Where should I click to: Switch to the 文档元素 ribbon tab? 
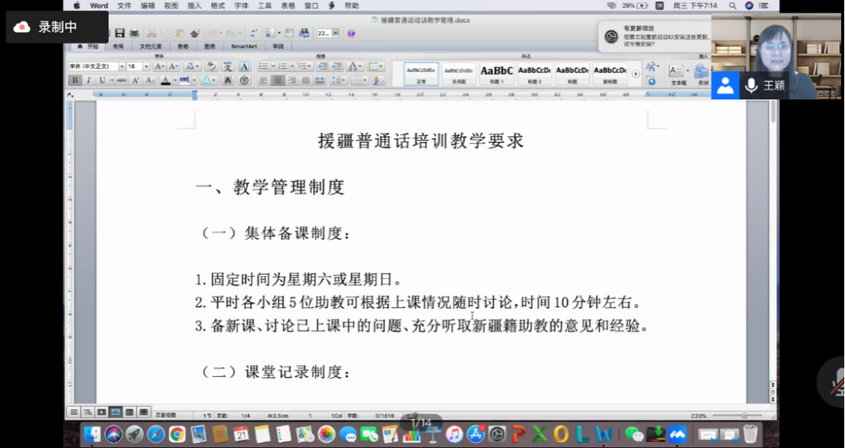click(151, 46)
